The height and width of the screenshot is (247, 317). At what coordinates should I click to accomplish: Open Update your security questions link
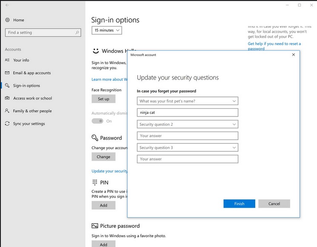click(x=109, y=171)
